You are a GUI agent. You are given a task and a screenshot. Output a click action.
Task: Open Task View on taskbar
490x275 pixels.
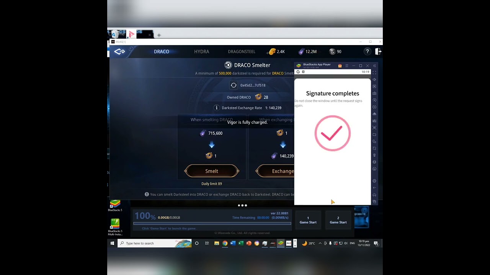(x=207, y=243)
